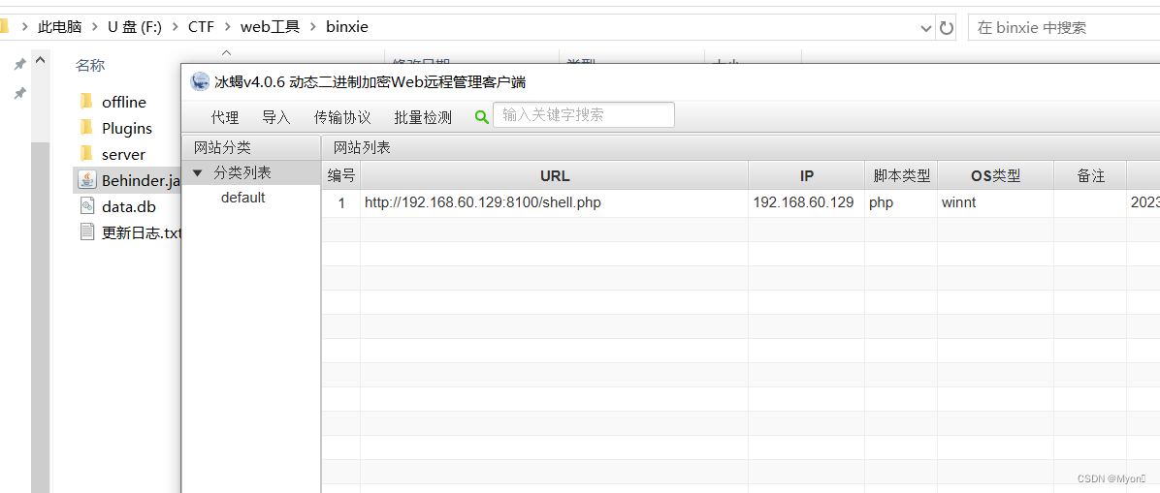Expand the chevron after U 盘 (F:)
Screen dimensions: 1160x493
[176, 27]
